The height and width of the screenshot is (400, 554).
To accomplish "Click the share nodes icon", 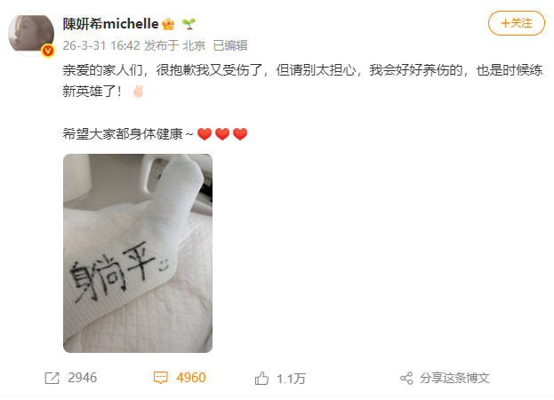I will [x=406, y=378].
